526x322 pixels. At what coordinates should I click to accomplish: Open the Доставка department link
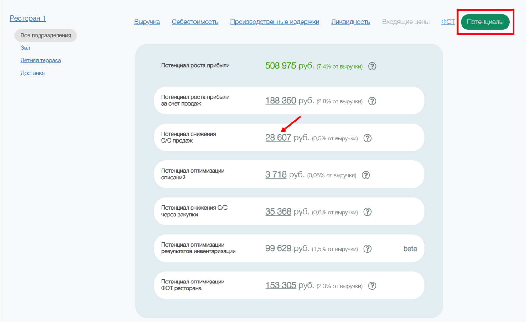click(x=33, y=73)
